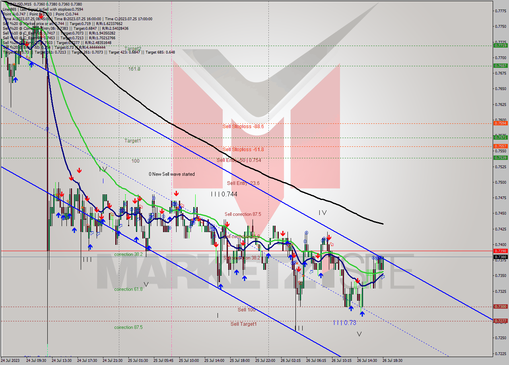Click the '24 Jul 21:30' time label
This screenshot has height=365, width=509.
tap(113, 361)
